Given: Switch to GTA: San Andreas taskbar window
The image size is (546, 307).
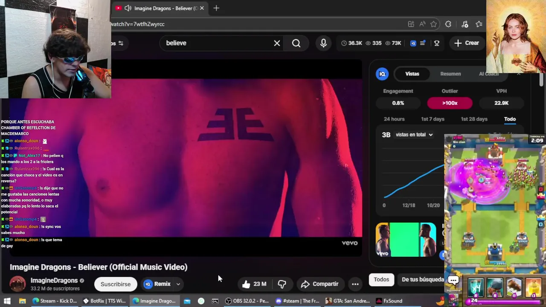Looking at the screenshot, I should coord(348,301).
